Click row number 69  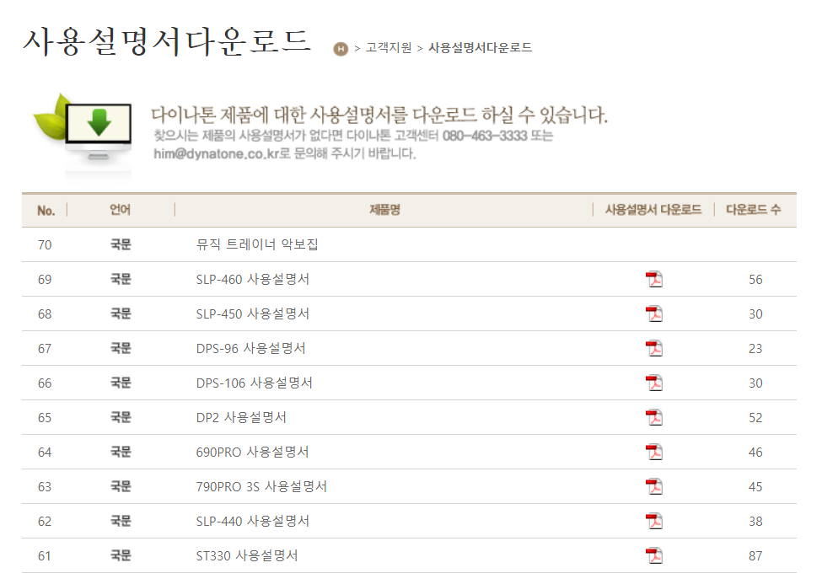45,280
